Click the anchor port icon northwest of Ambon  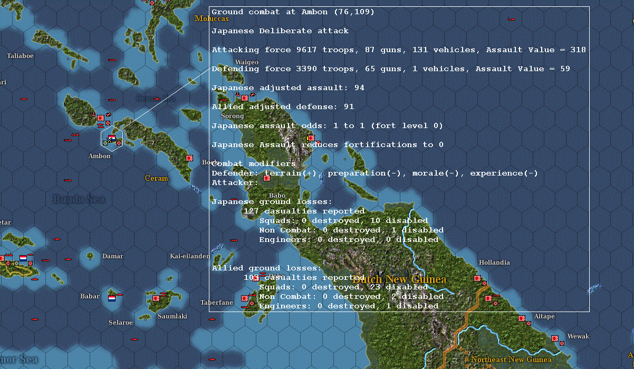tap(94, 114)
